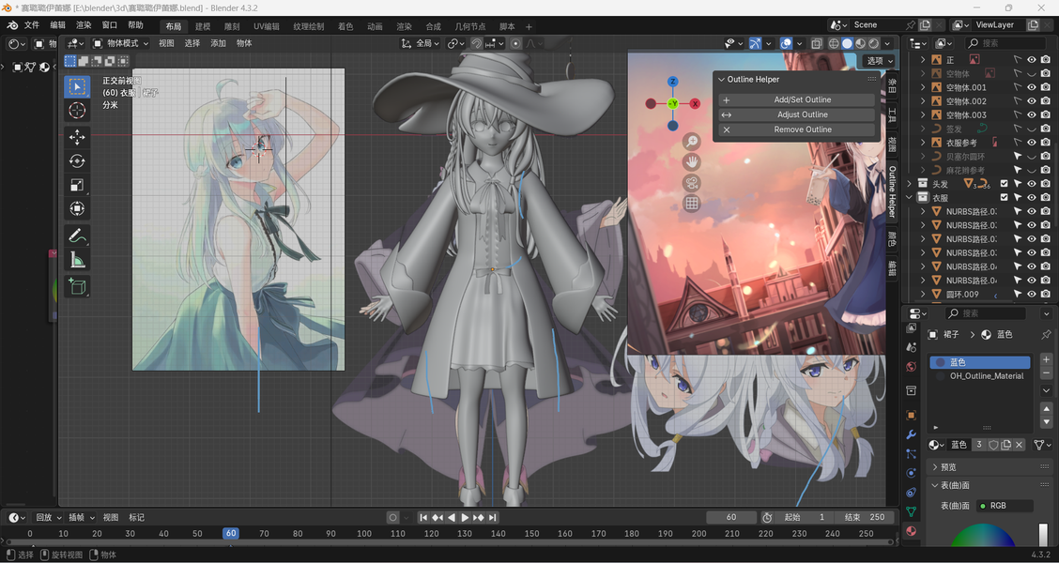Unlink the 蓝色 material with X
The image size is (1059, 563).
(x=1020, y=445)
